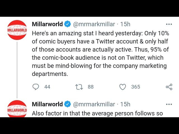Open Millarworld avatar on second tweet

point(17,109)
